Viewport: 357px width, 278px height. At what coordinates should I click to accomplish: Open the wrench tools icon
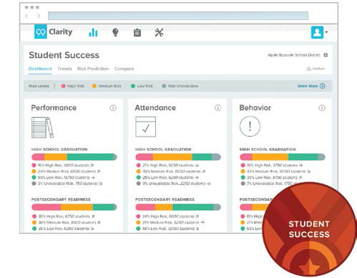click(159, 32)
